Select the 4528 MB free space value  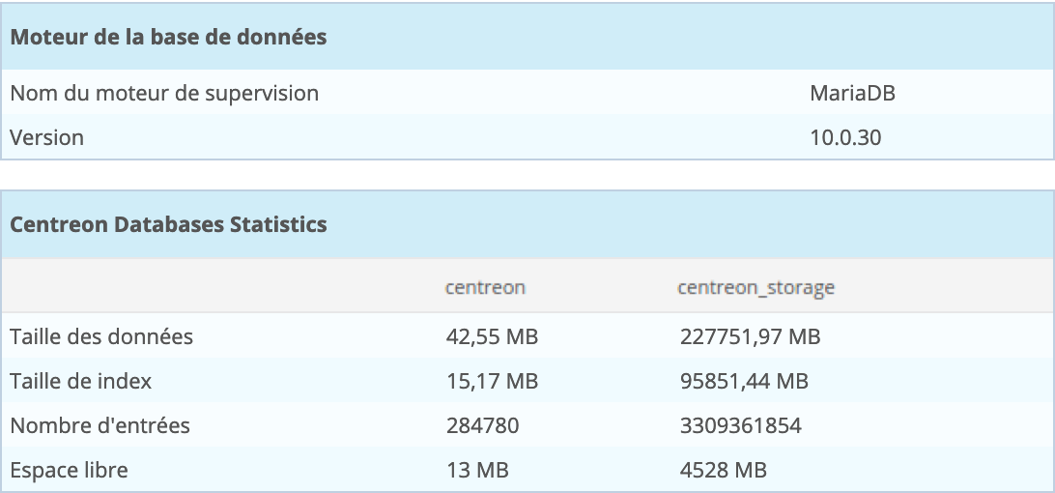pos(724,470)
